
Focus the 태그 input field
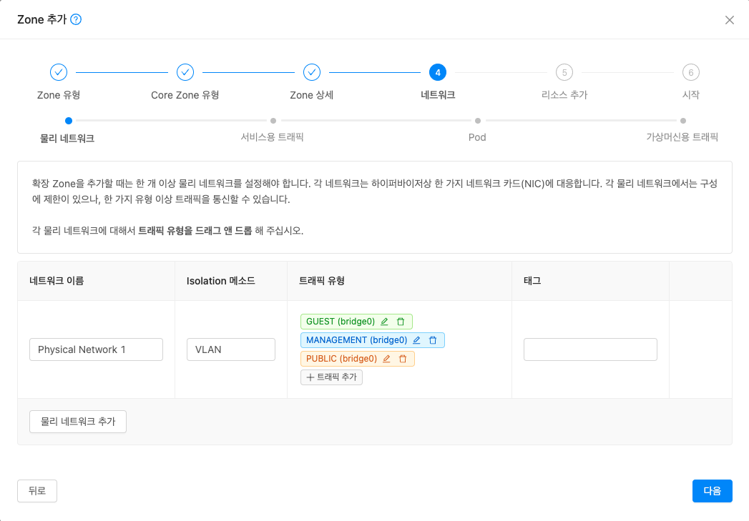click(590, 349)
